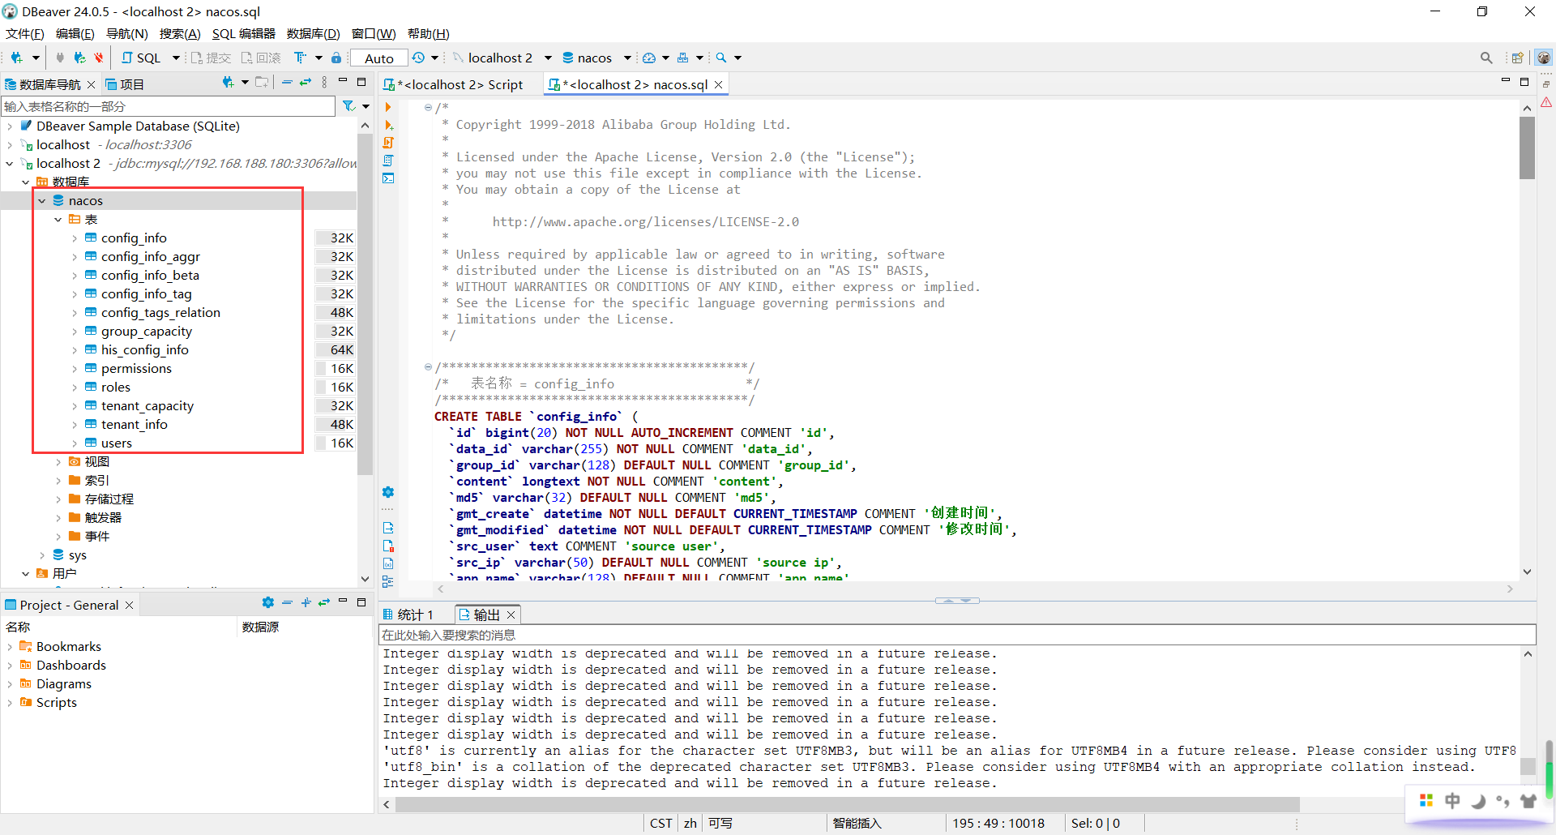Click the transaction mode icon

tap(300, 58)
